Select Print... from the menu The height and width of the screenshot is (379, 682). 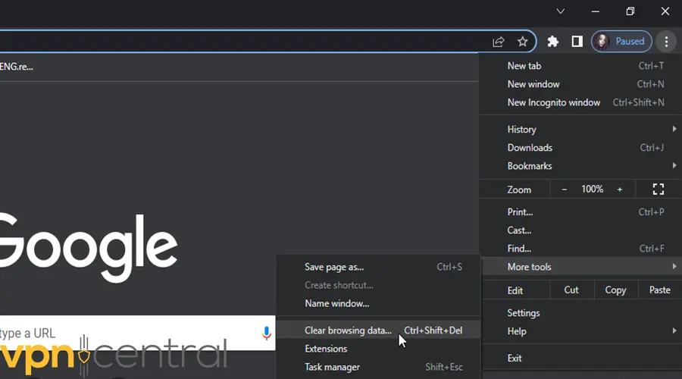(580, 212)
